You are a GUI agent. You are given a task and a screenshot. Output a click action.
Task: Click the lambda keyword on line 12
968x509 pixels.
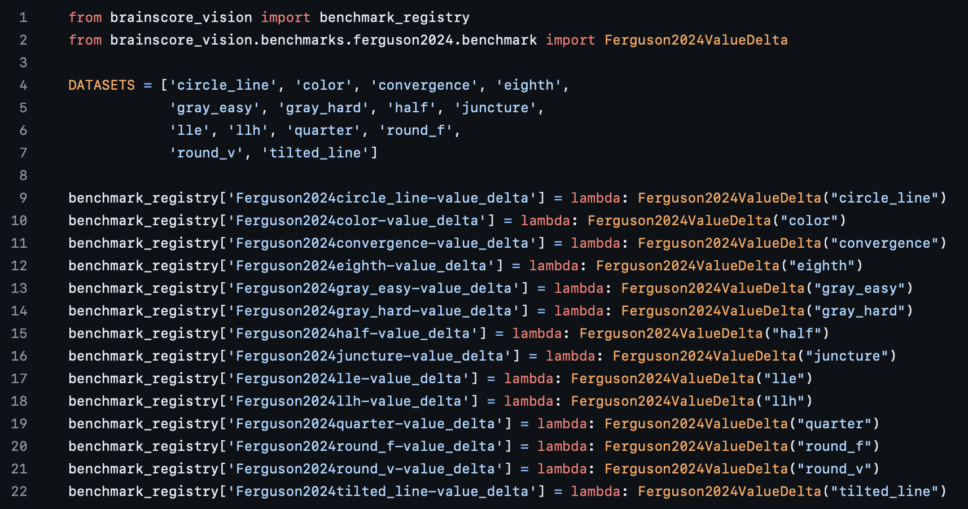554,266
